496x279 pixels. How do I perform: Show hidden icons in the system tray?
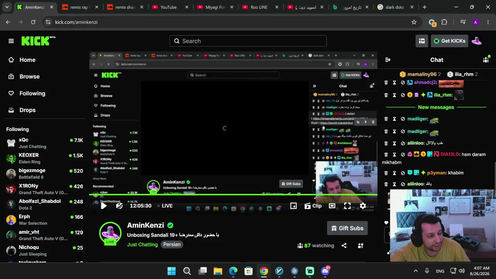(x=415, y=271)
